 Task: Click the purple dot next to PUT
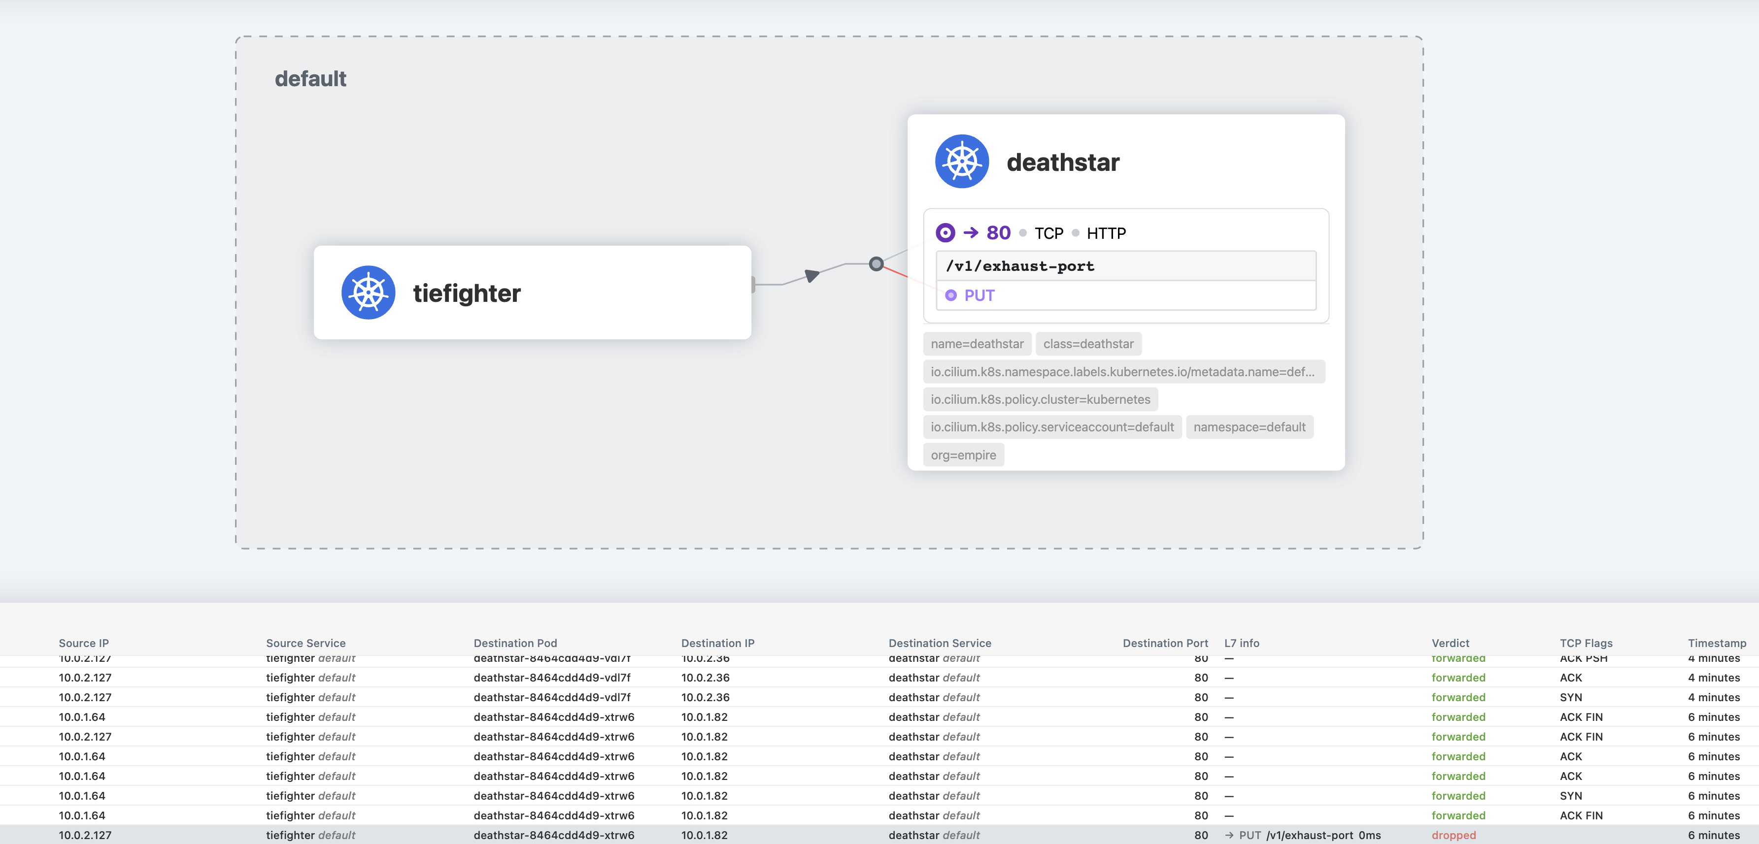coord(950,295)
